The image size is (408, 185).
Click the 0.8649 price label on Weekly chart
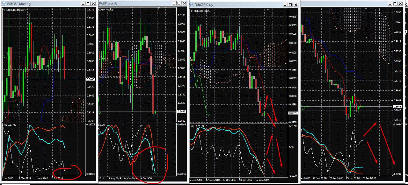click(181, 111)
